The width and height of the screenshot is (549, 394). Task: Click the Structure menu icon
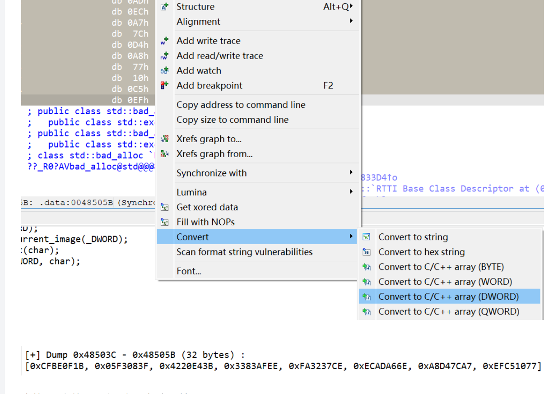165,7
